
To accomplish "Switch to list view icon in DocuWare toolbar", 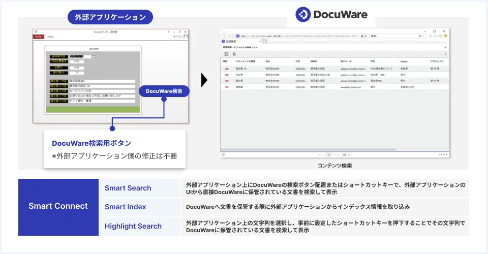I will (227, 54).
